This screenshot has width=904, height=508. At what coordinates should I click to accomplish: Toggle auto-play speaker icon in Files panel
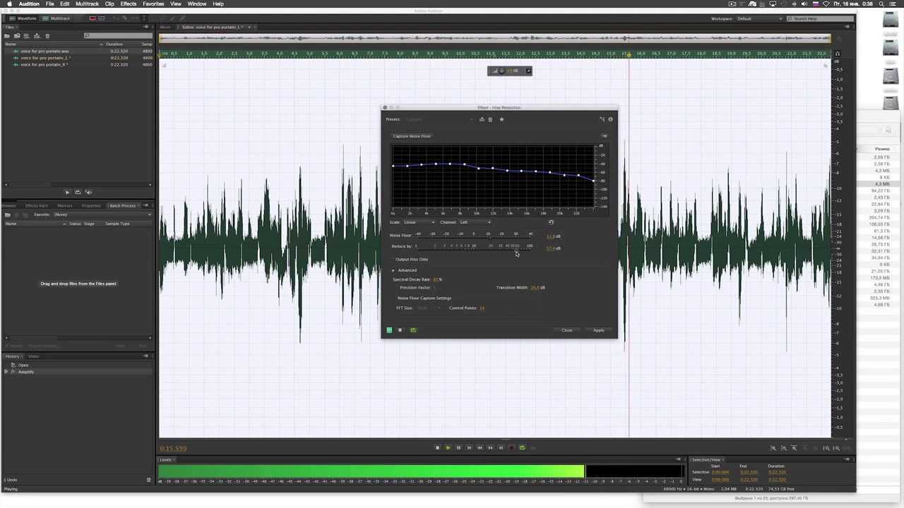point(88,192)
